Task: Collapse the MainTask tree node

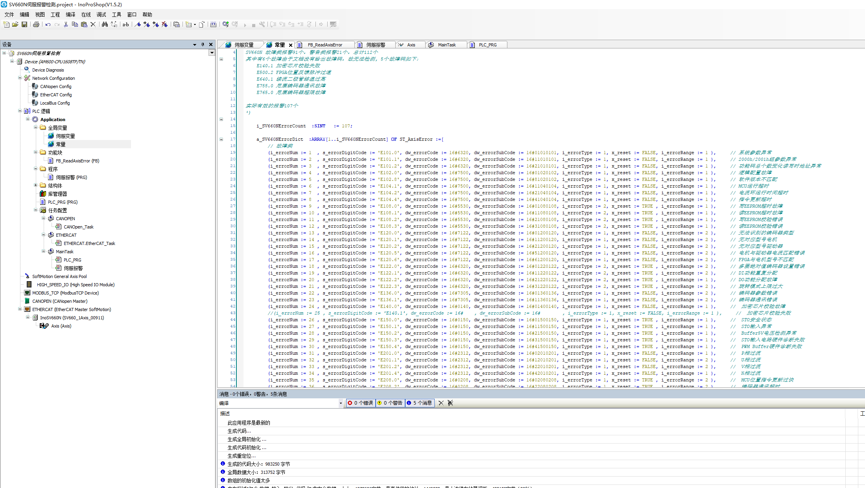Action: [43, 251]
